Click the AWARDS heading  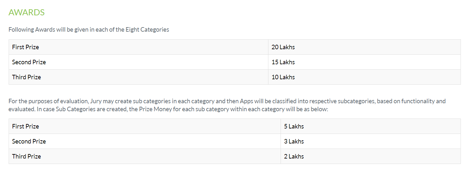point(27,12)
